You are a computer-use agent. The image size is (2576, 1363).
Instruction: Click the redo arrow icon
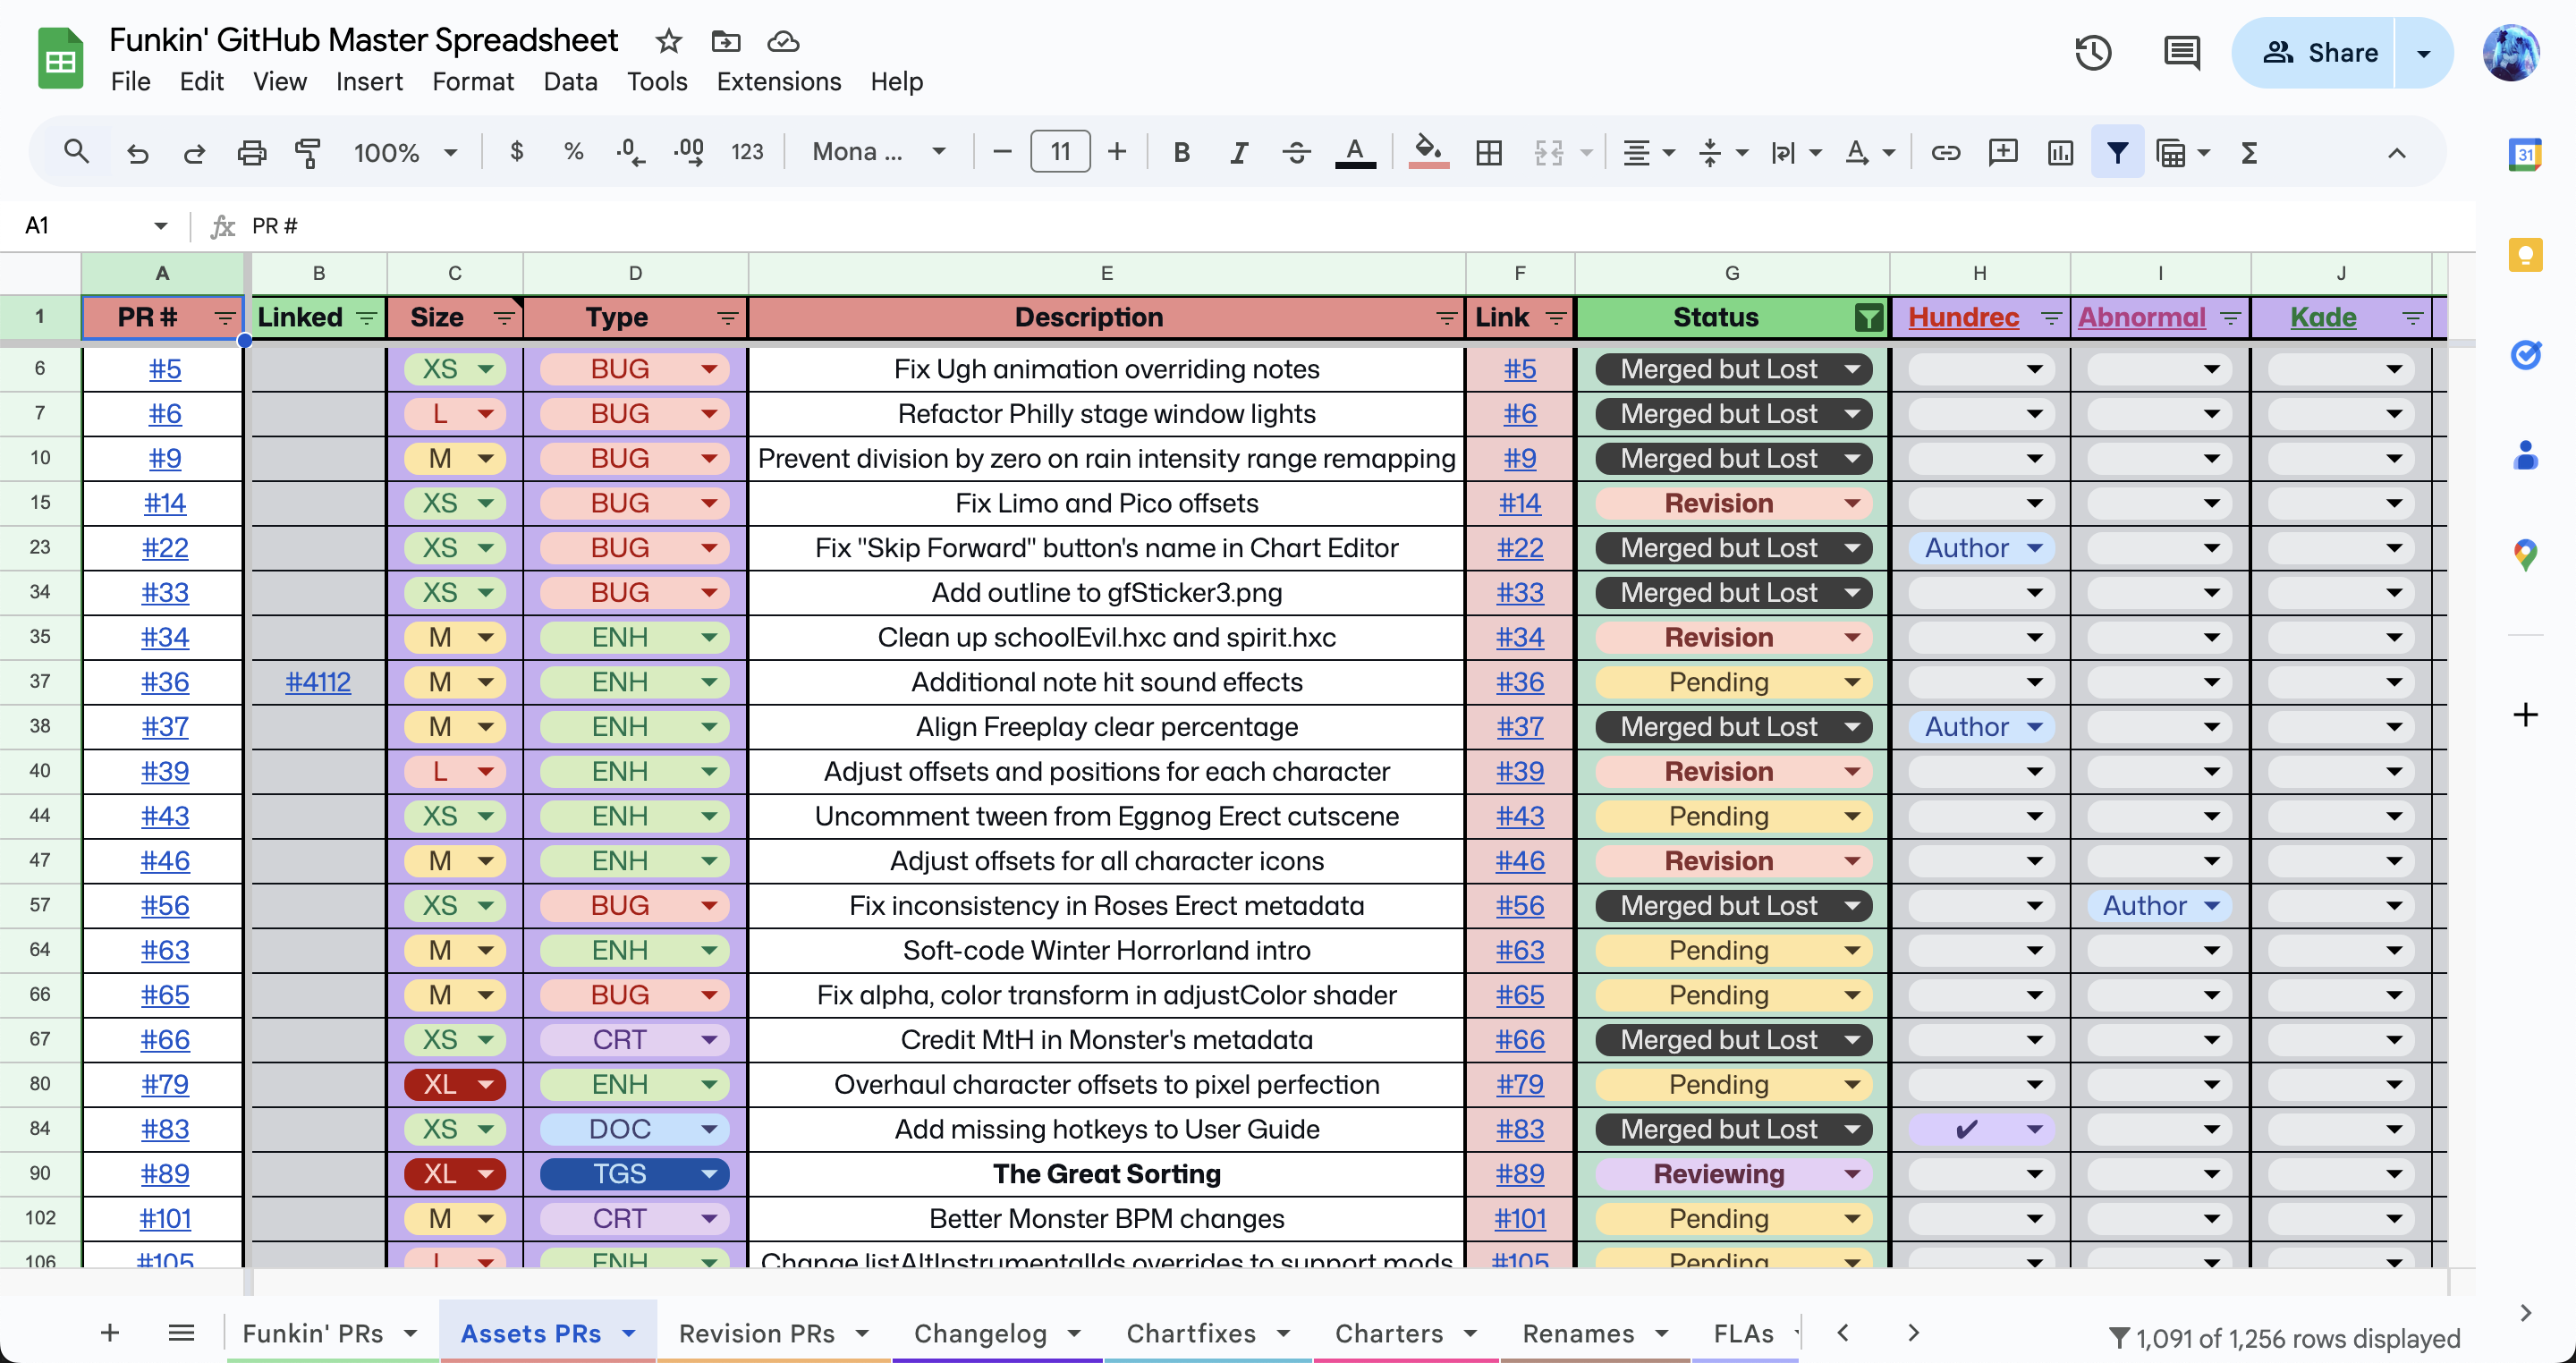tap(194, 152)
